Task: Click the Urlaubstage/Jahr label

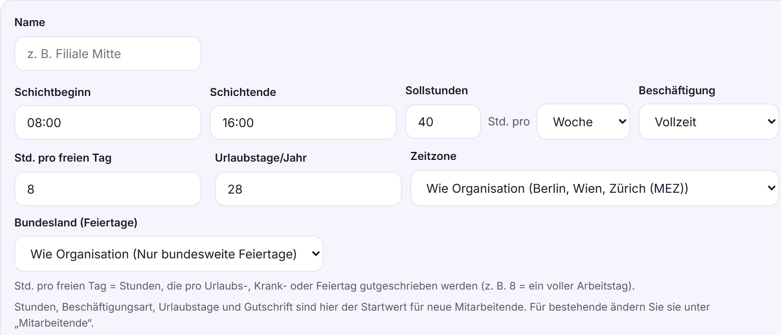Action: 261,158
